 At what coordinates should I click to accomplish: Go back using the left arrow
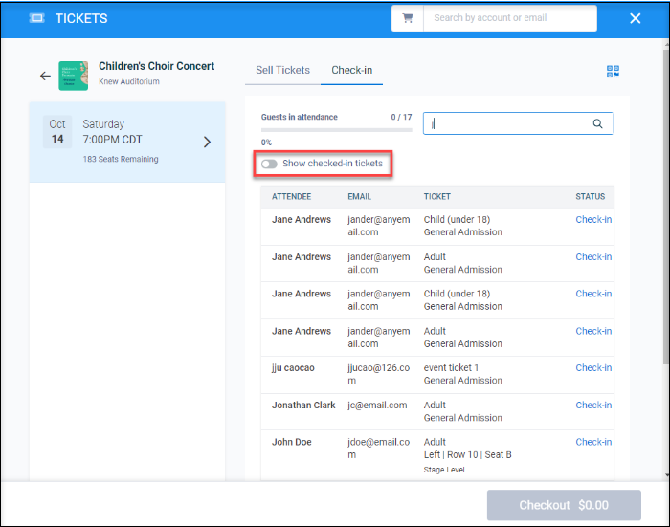point(45,76)
